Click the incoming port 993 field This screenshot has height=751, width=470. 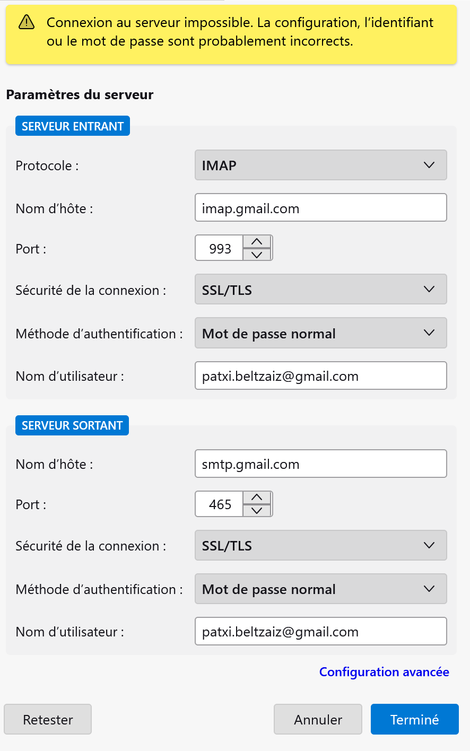point(220,248)
